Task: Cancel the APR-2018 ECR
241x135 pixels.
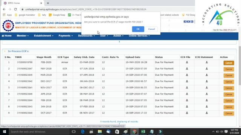Action: pos(229,94)
